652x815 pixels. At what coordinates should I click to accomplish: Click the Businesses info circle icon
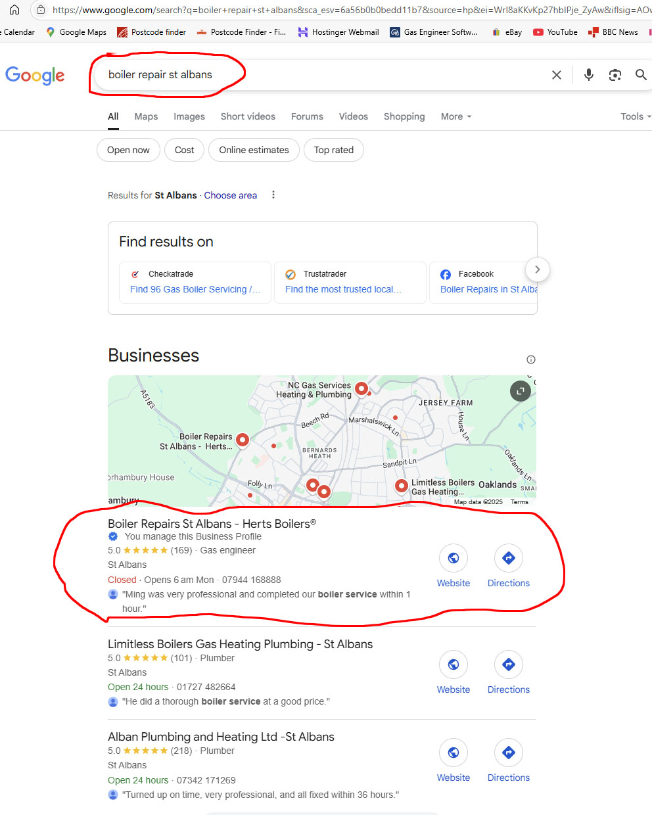click(531, 360)
